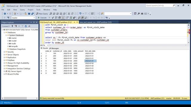Click Connect Object Explorer plug icon
The image size is (191, 107).
coord(12,26)
